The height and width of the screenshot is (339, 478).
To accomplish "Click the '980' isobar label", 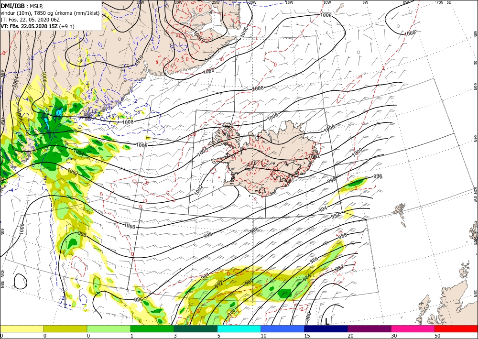I will coord(308,317).
